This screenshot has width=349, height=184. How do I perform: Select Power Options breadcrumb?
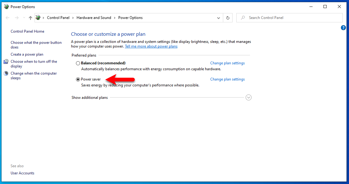(130, 17)
